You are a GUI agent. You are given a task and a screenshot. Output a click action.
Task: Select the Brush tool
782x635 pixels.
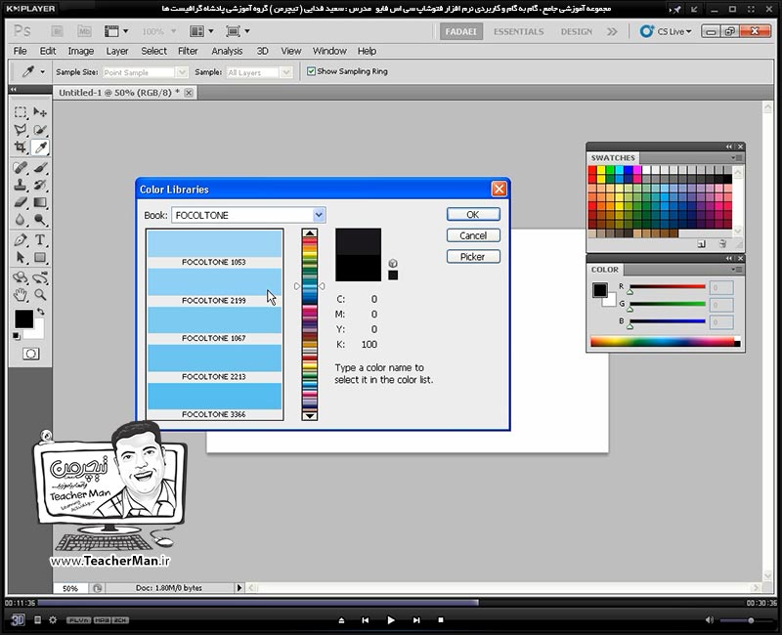tap(40, 167)
